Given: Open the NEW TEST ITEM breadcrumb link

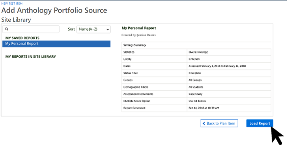Looking at the screenshot, I should pos(12,4).
